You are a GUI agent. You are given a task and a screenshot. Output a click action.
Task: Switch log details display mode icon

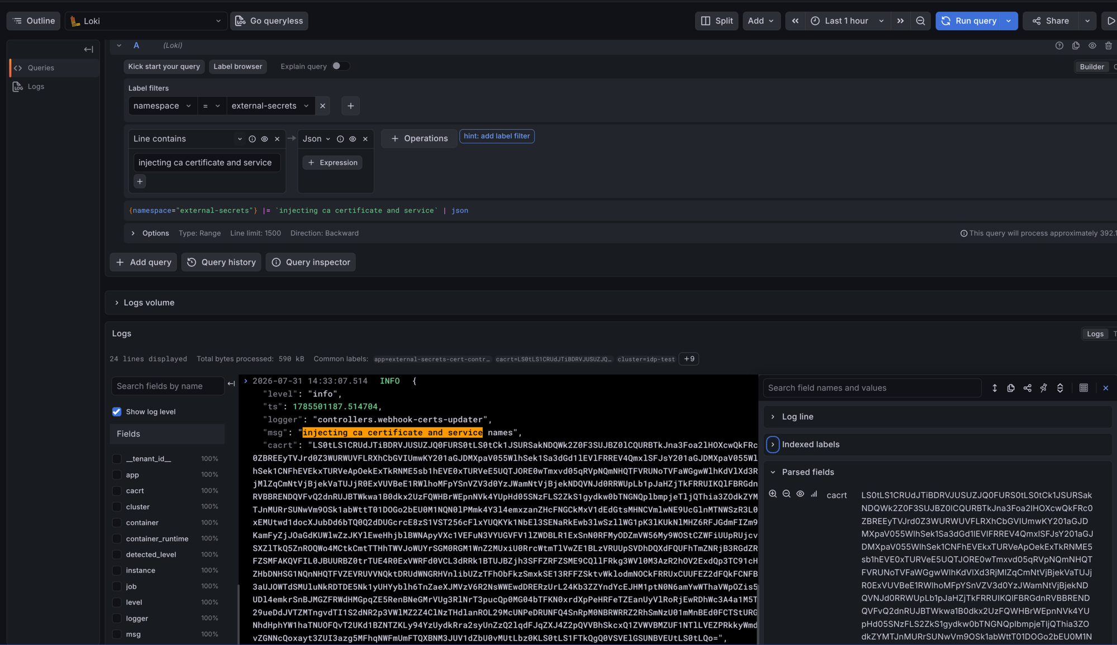click(1083, 388)
